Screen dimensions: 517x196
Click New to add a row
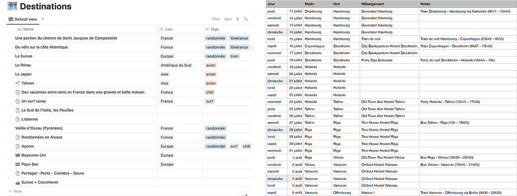click(x=15, y=191)
